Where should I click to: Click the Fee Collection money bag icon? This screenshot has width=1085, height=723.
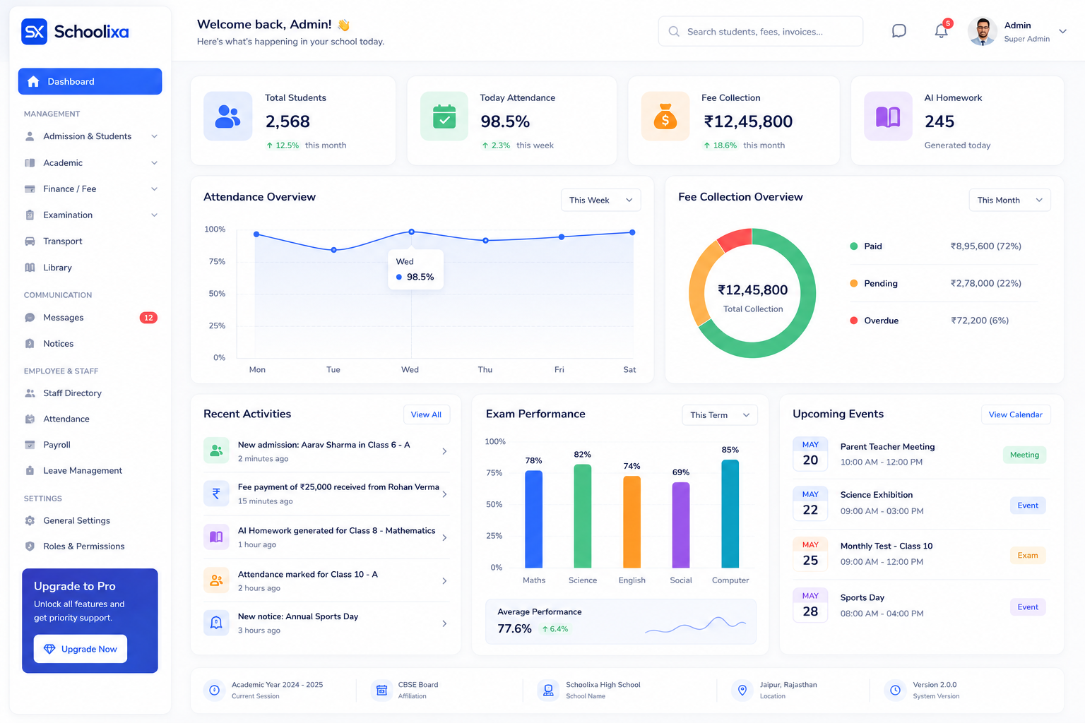pos(665,116)
